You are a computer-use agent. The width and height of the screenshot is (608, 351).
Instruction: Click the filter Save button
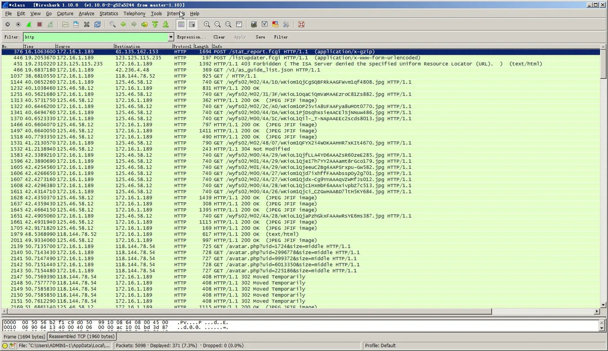(260, 37)
